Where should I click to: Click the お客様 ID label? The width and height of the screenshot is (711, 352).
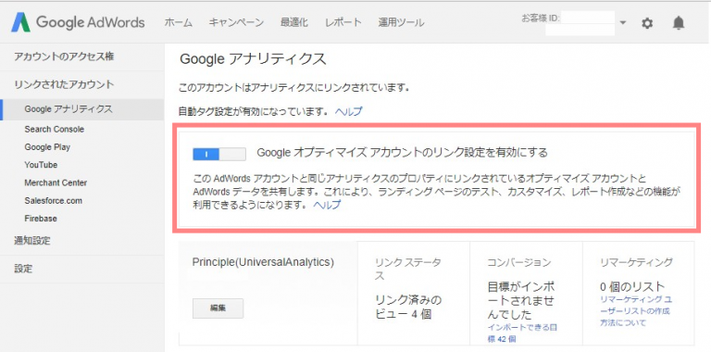540,19
